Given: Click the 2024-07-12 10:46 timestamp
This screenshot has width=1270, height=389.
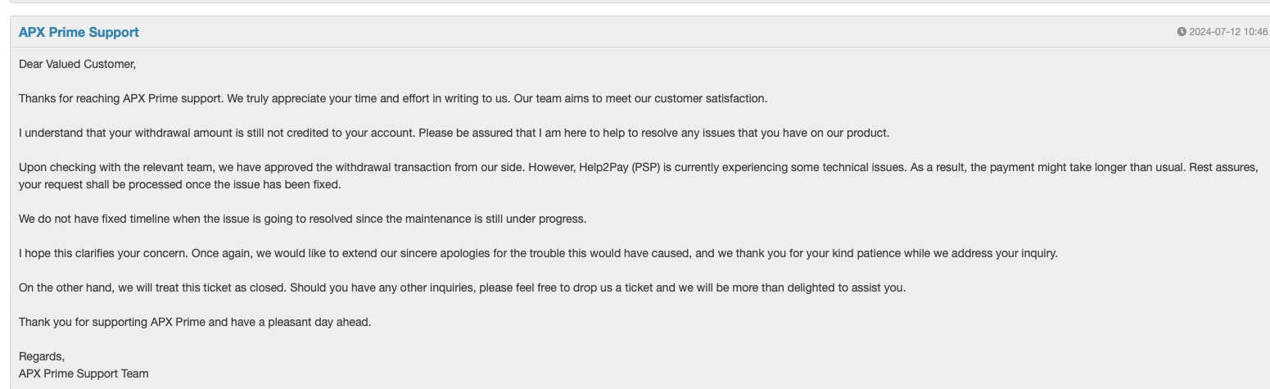Looking at the screenshot, I should pyautogui.click(x=1228, y=32).
